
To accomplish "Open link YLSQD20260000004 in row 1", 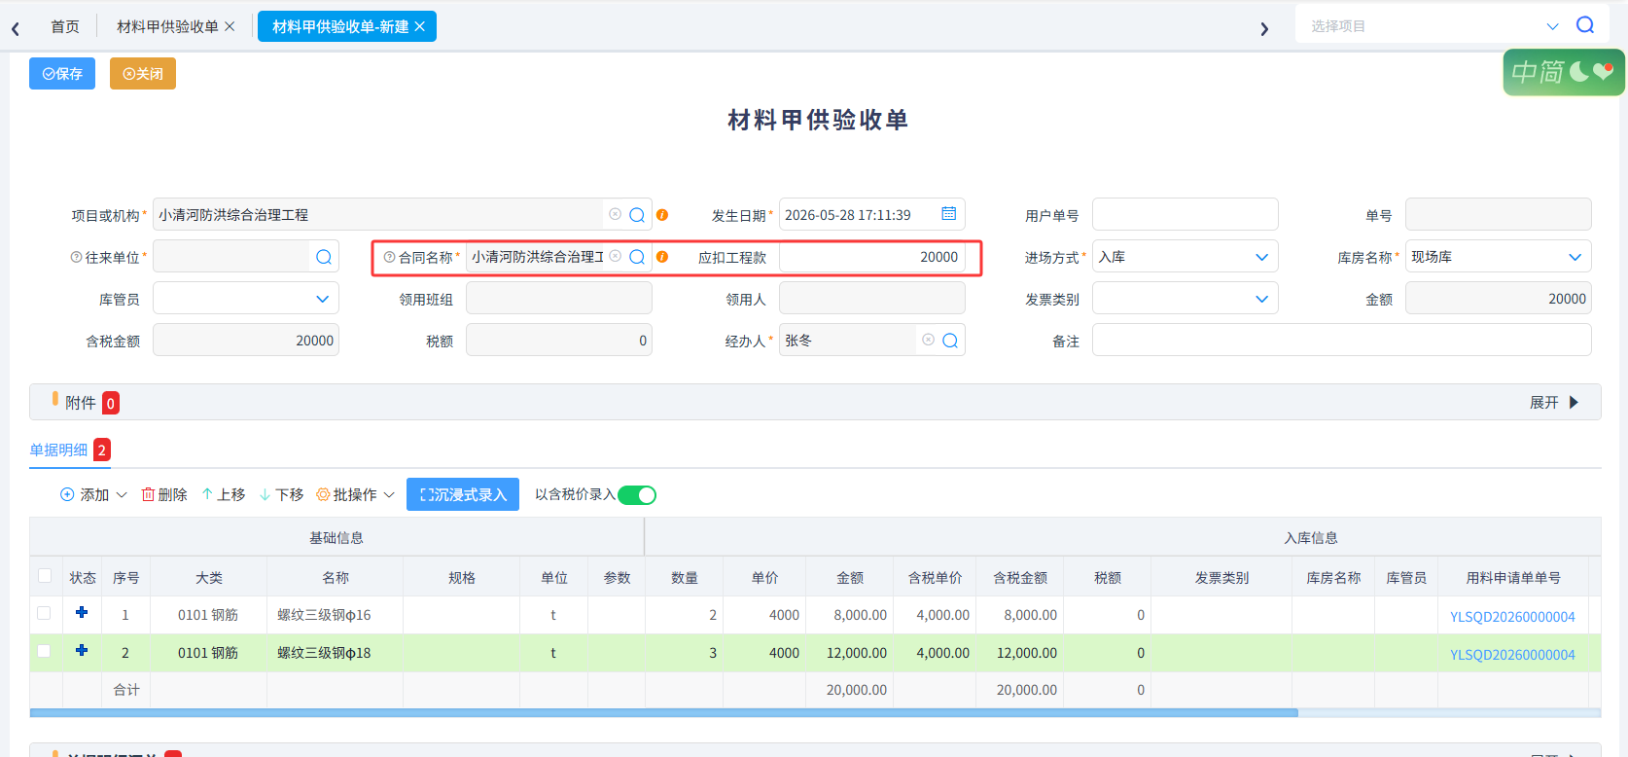I will coord(1512,617).
